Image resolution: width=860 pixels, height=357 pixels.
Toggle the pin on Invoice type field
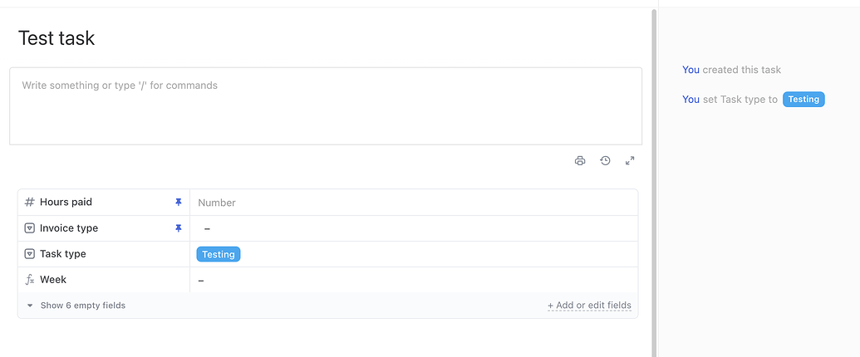pos(178,228)
